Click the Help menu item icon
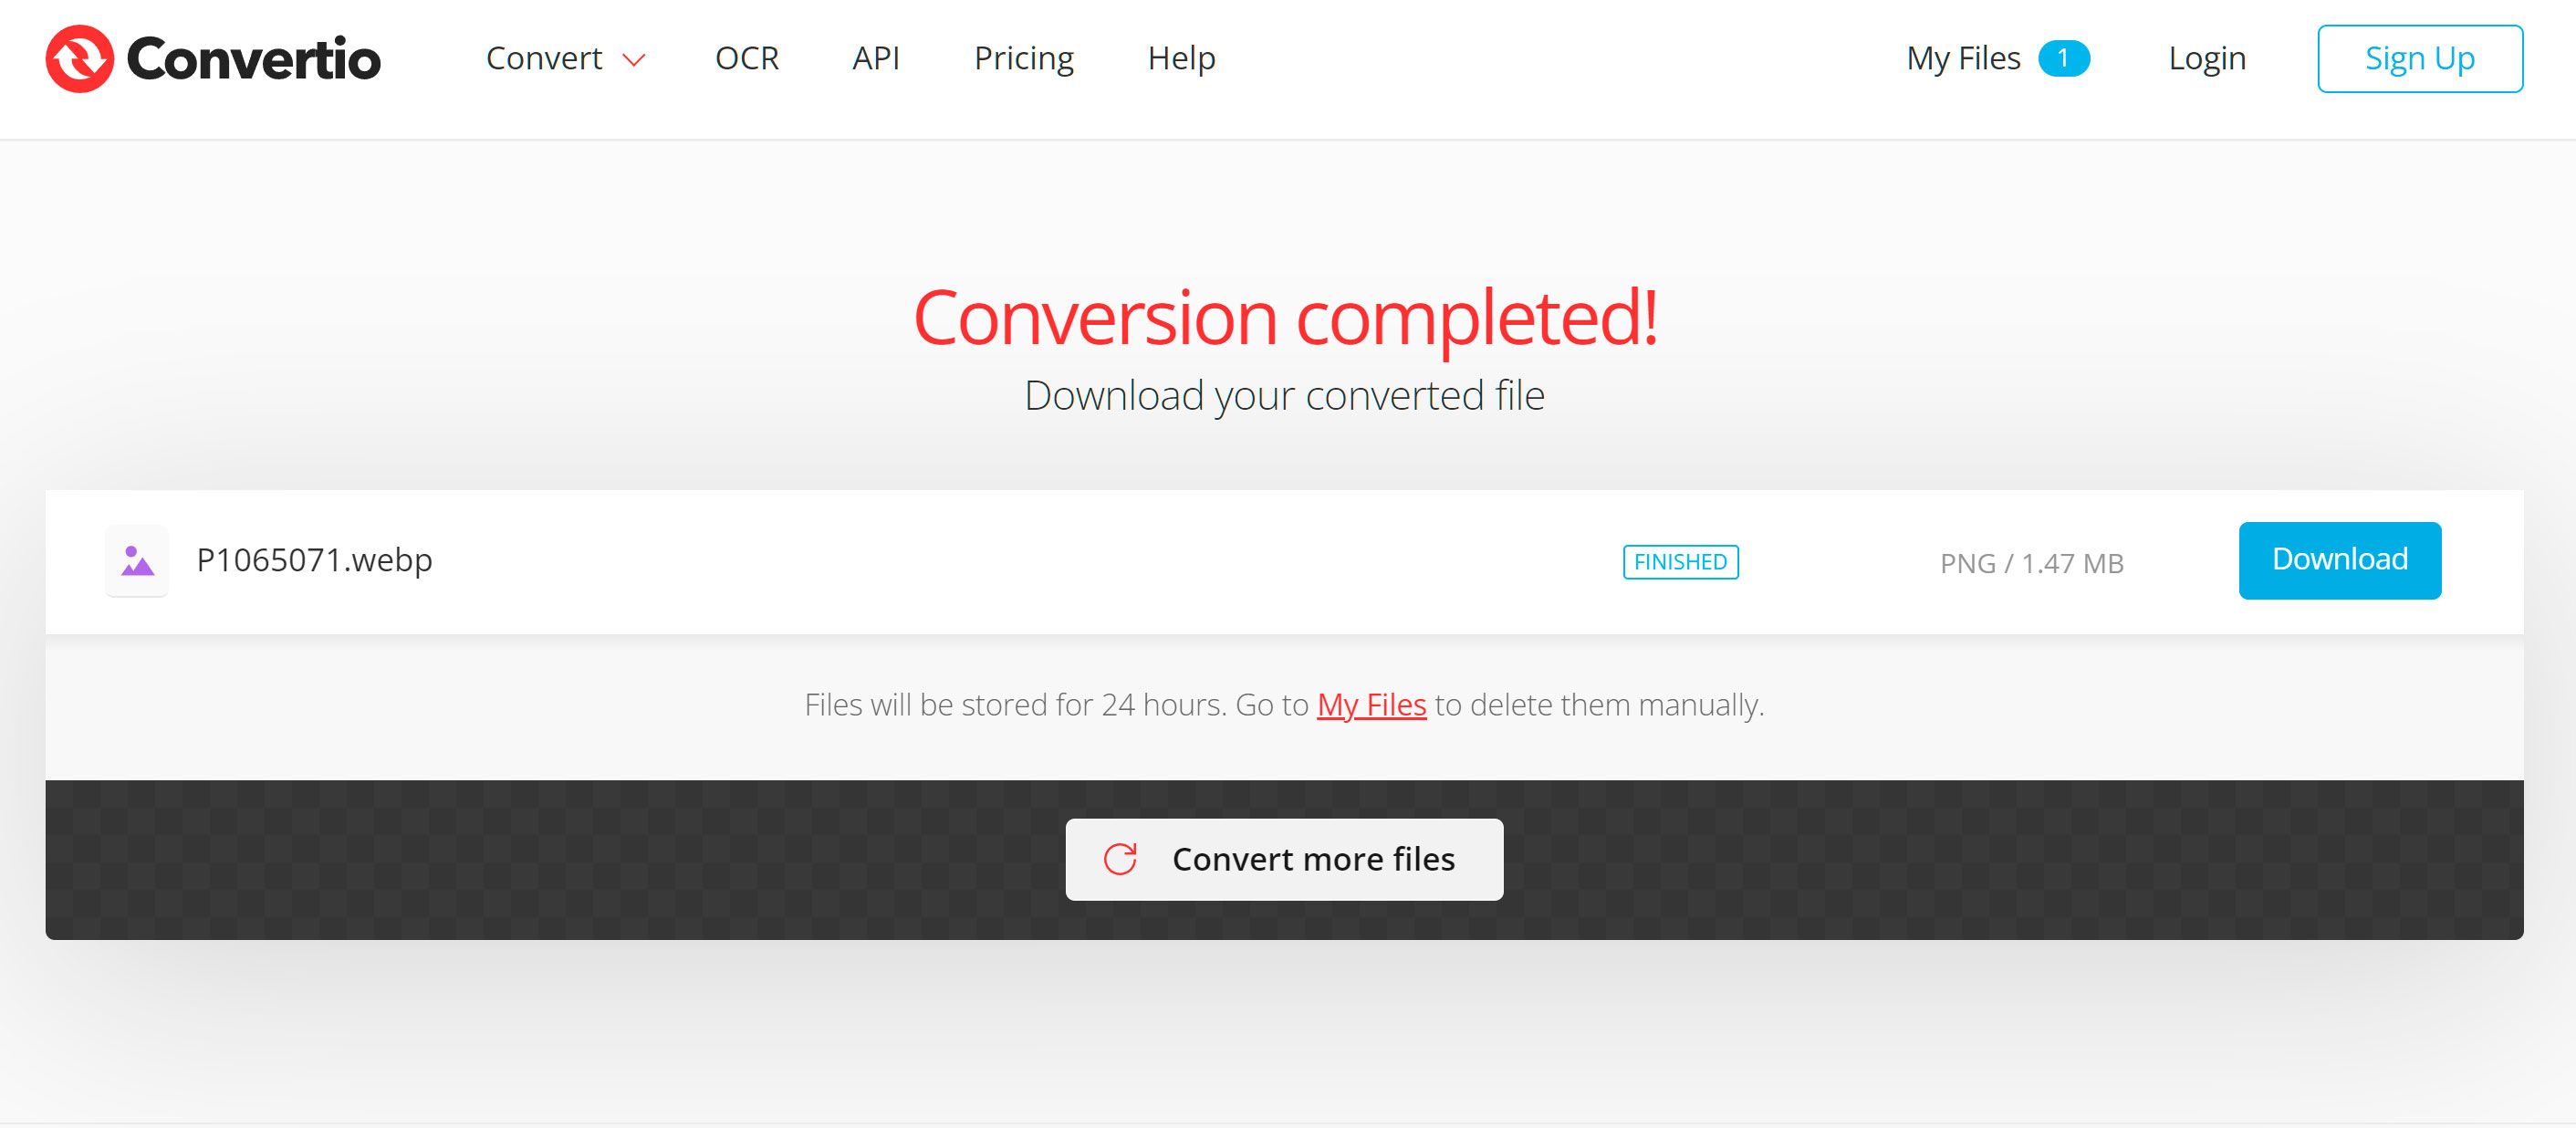2576x1128 pixels. 1181,57
